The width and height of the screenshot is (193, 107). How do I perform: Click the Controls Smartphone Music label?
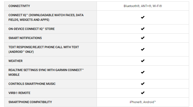[32, 84]
